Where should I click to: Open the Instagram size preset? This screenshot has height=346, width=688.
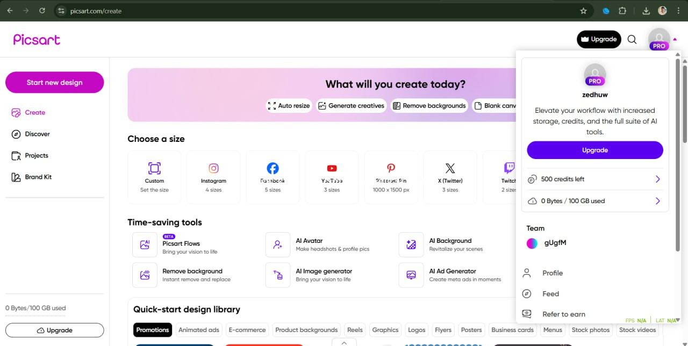pos(213,177)
